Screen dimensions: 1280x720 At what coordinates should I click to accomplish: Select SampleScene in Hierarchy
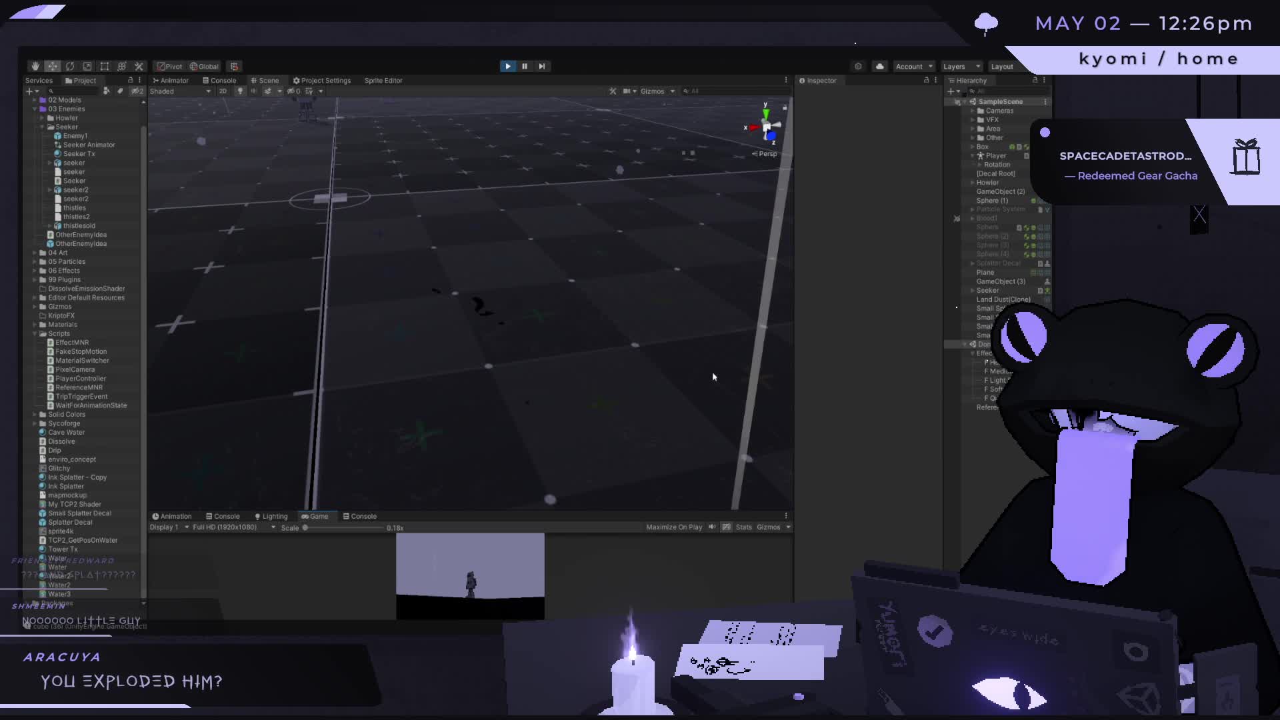coord(1000,101)
